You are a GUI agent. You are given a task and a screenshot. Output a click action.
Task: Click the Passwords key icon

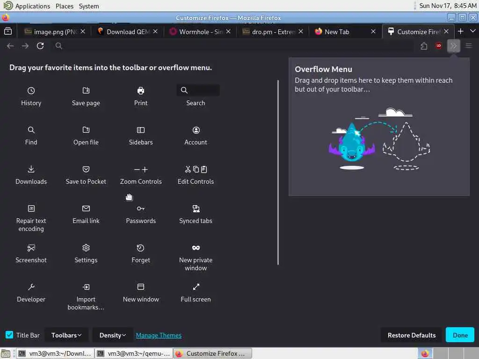[140, 208]
